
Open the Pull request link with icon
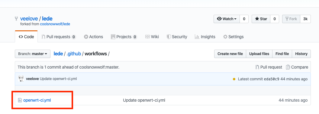269,67
